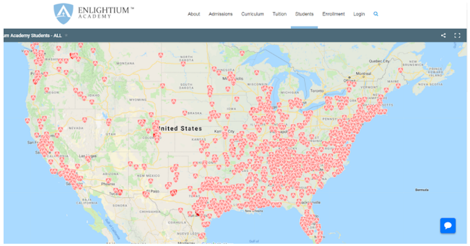
Task: Click the IOWA state label
Action: coord(231,109)
